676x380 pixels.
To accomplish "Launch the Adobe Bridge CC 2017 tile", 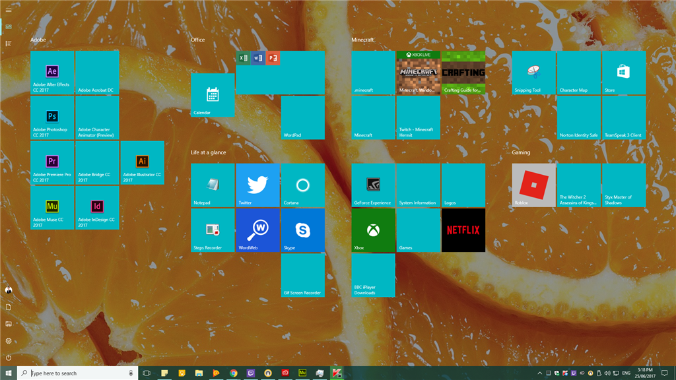I will (x=98, y=162).
